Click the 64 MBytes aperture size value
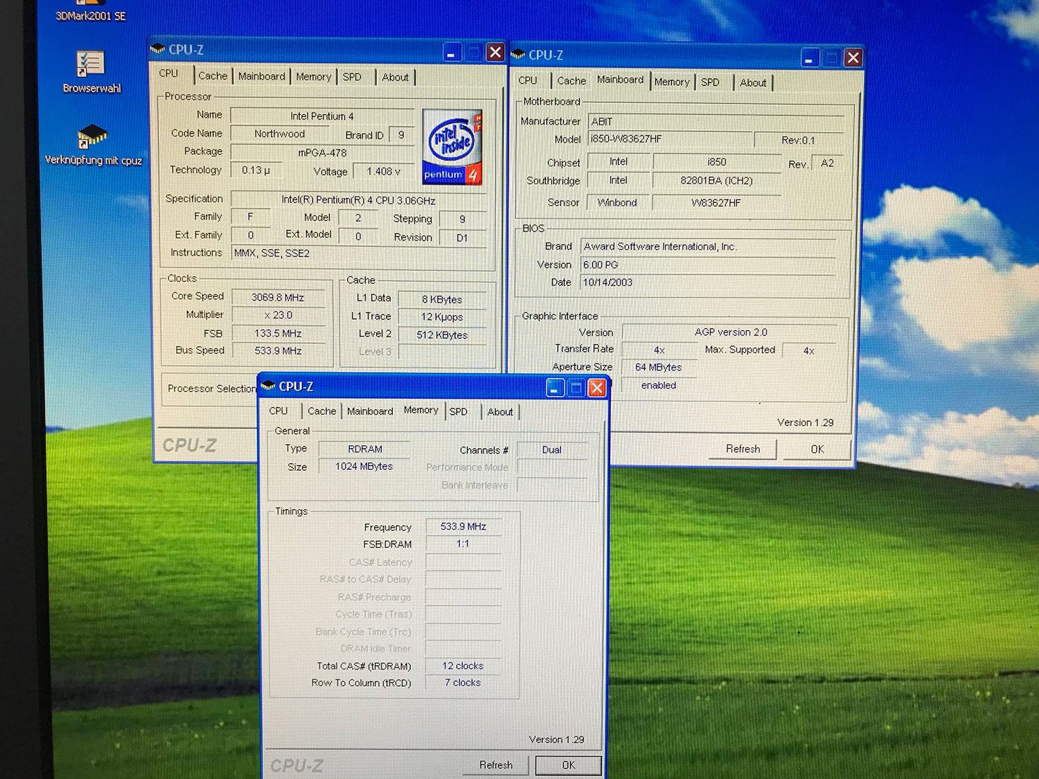The width and height of the screenshot is (1039, 779). click(659, 368)
